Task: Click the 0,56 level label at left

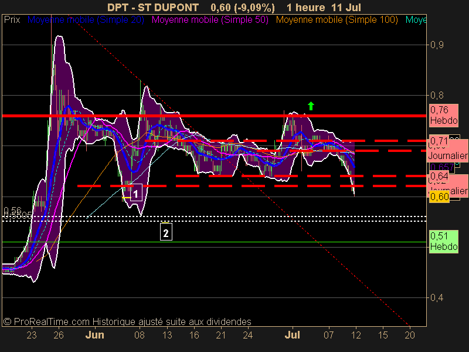Action: click(12, 210)
